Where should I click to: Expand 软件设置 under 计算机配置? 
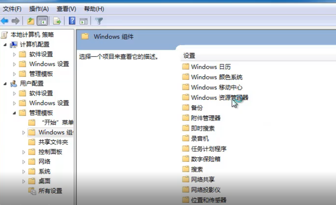click(14, 55)
